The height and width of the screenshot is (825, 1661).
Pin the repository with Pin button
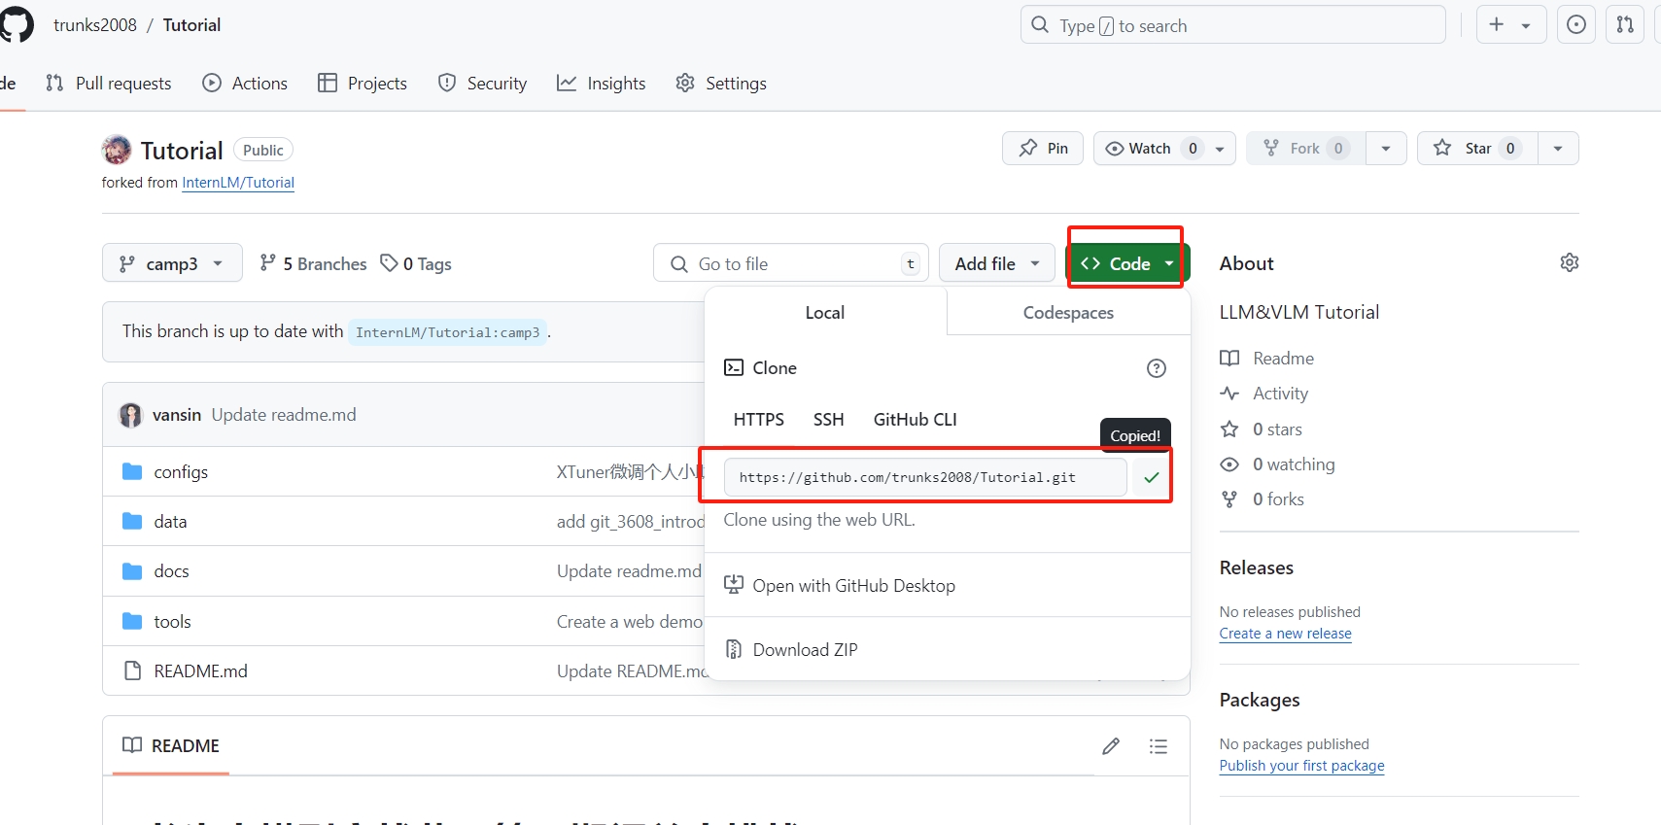coord(1043,149)
